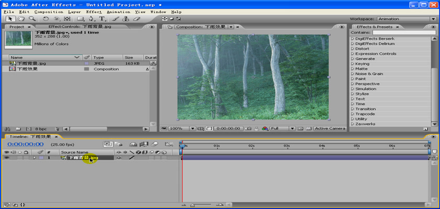Select the Type text tool

click(x=102, y=19)
